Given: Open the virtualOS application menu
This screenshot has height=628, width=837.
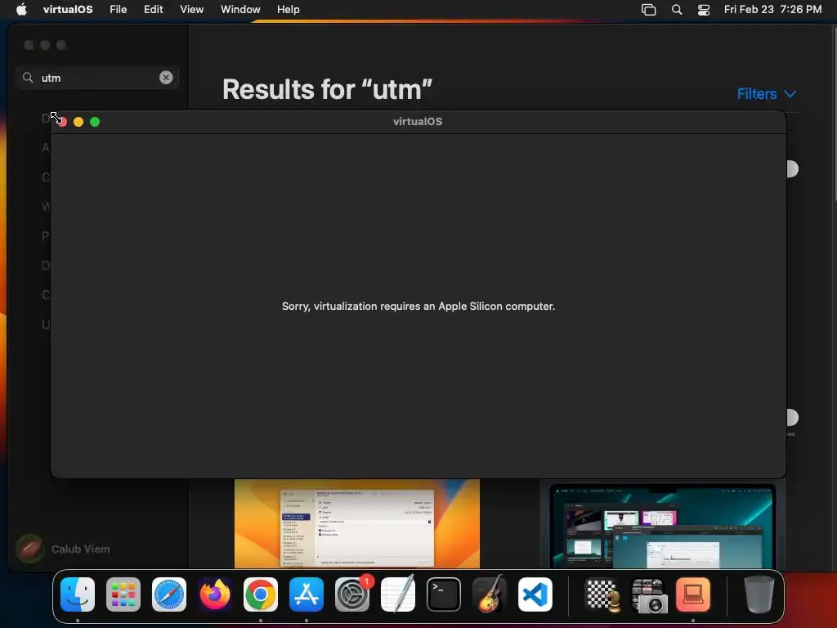Looking at the screenshot, I should pos(68,9).
